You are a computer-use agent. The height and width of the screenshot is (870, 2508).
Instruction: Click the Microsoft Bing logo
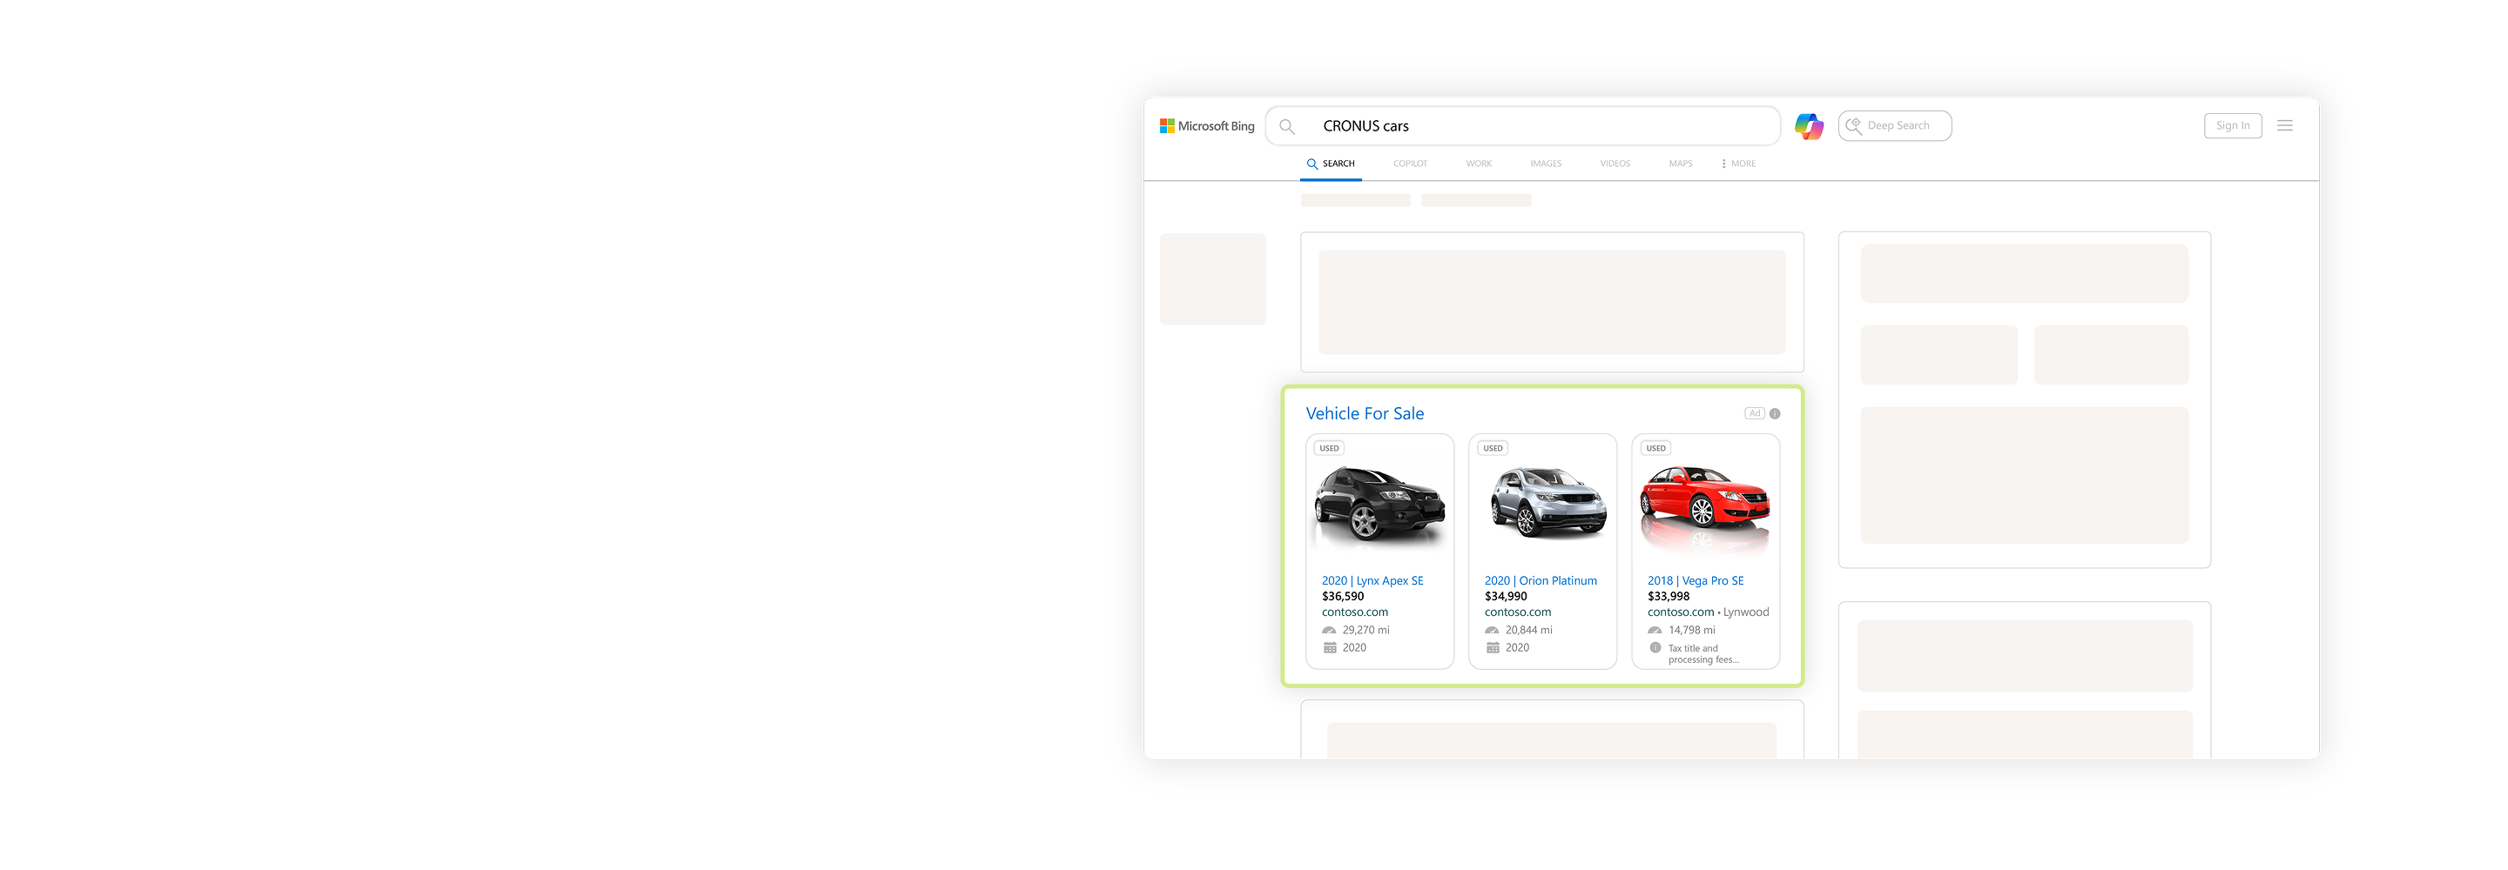coord(1206,126)
